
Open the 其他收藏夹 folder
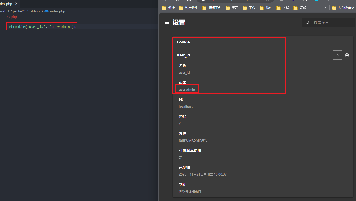[x=343, y=8]
